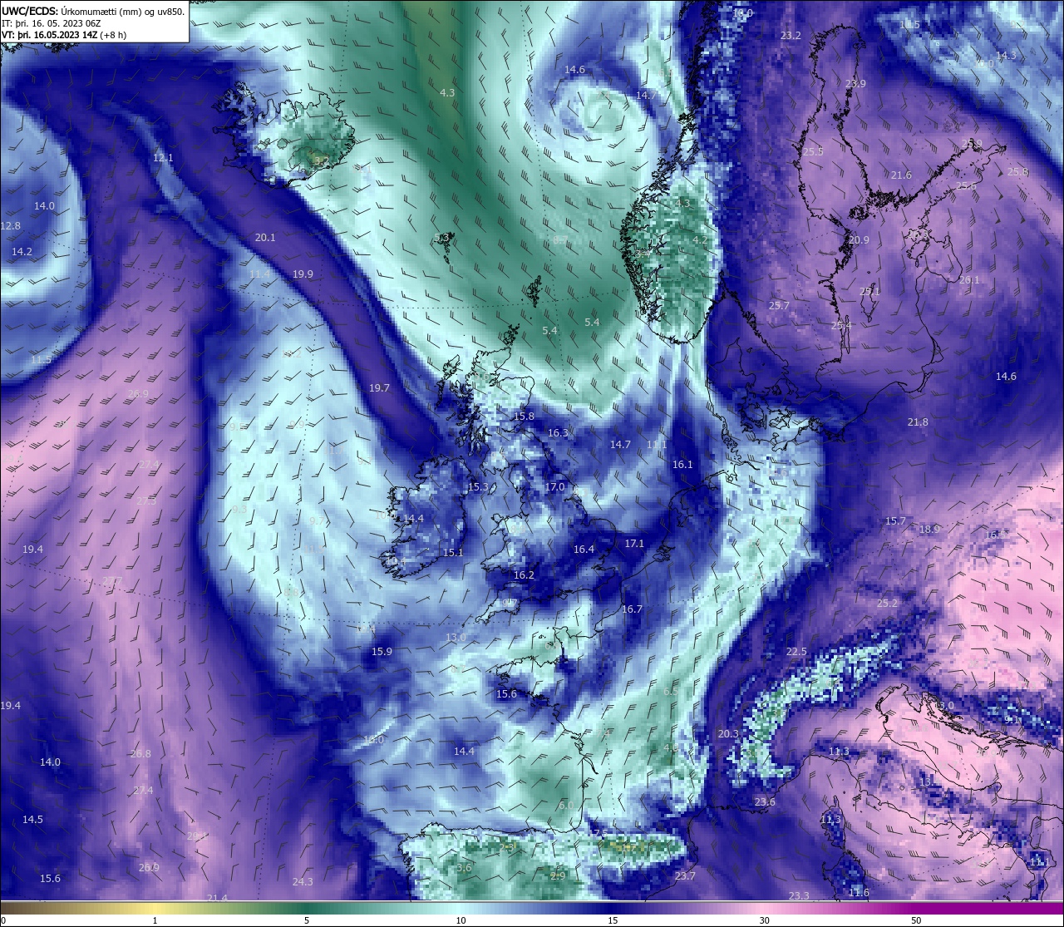Select the 21.6 value over Finland

pos(901,175)
